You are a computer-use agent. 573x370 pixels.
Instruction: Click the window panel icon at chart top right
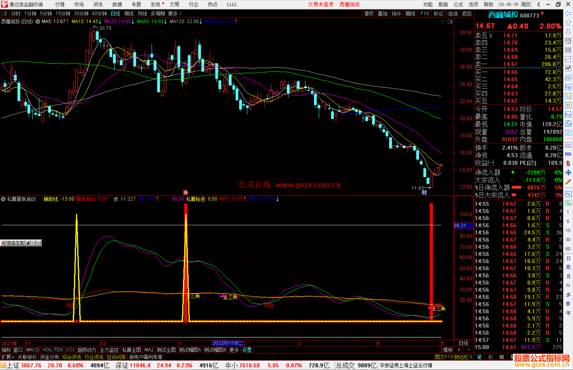click(x=450, y=22)
